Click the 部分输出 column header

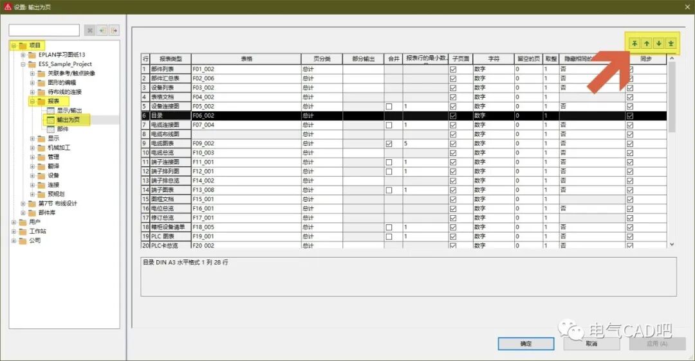pyautogui.click(x=364, y=59)
